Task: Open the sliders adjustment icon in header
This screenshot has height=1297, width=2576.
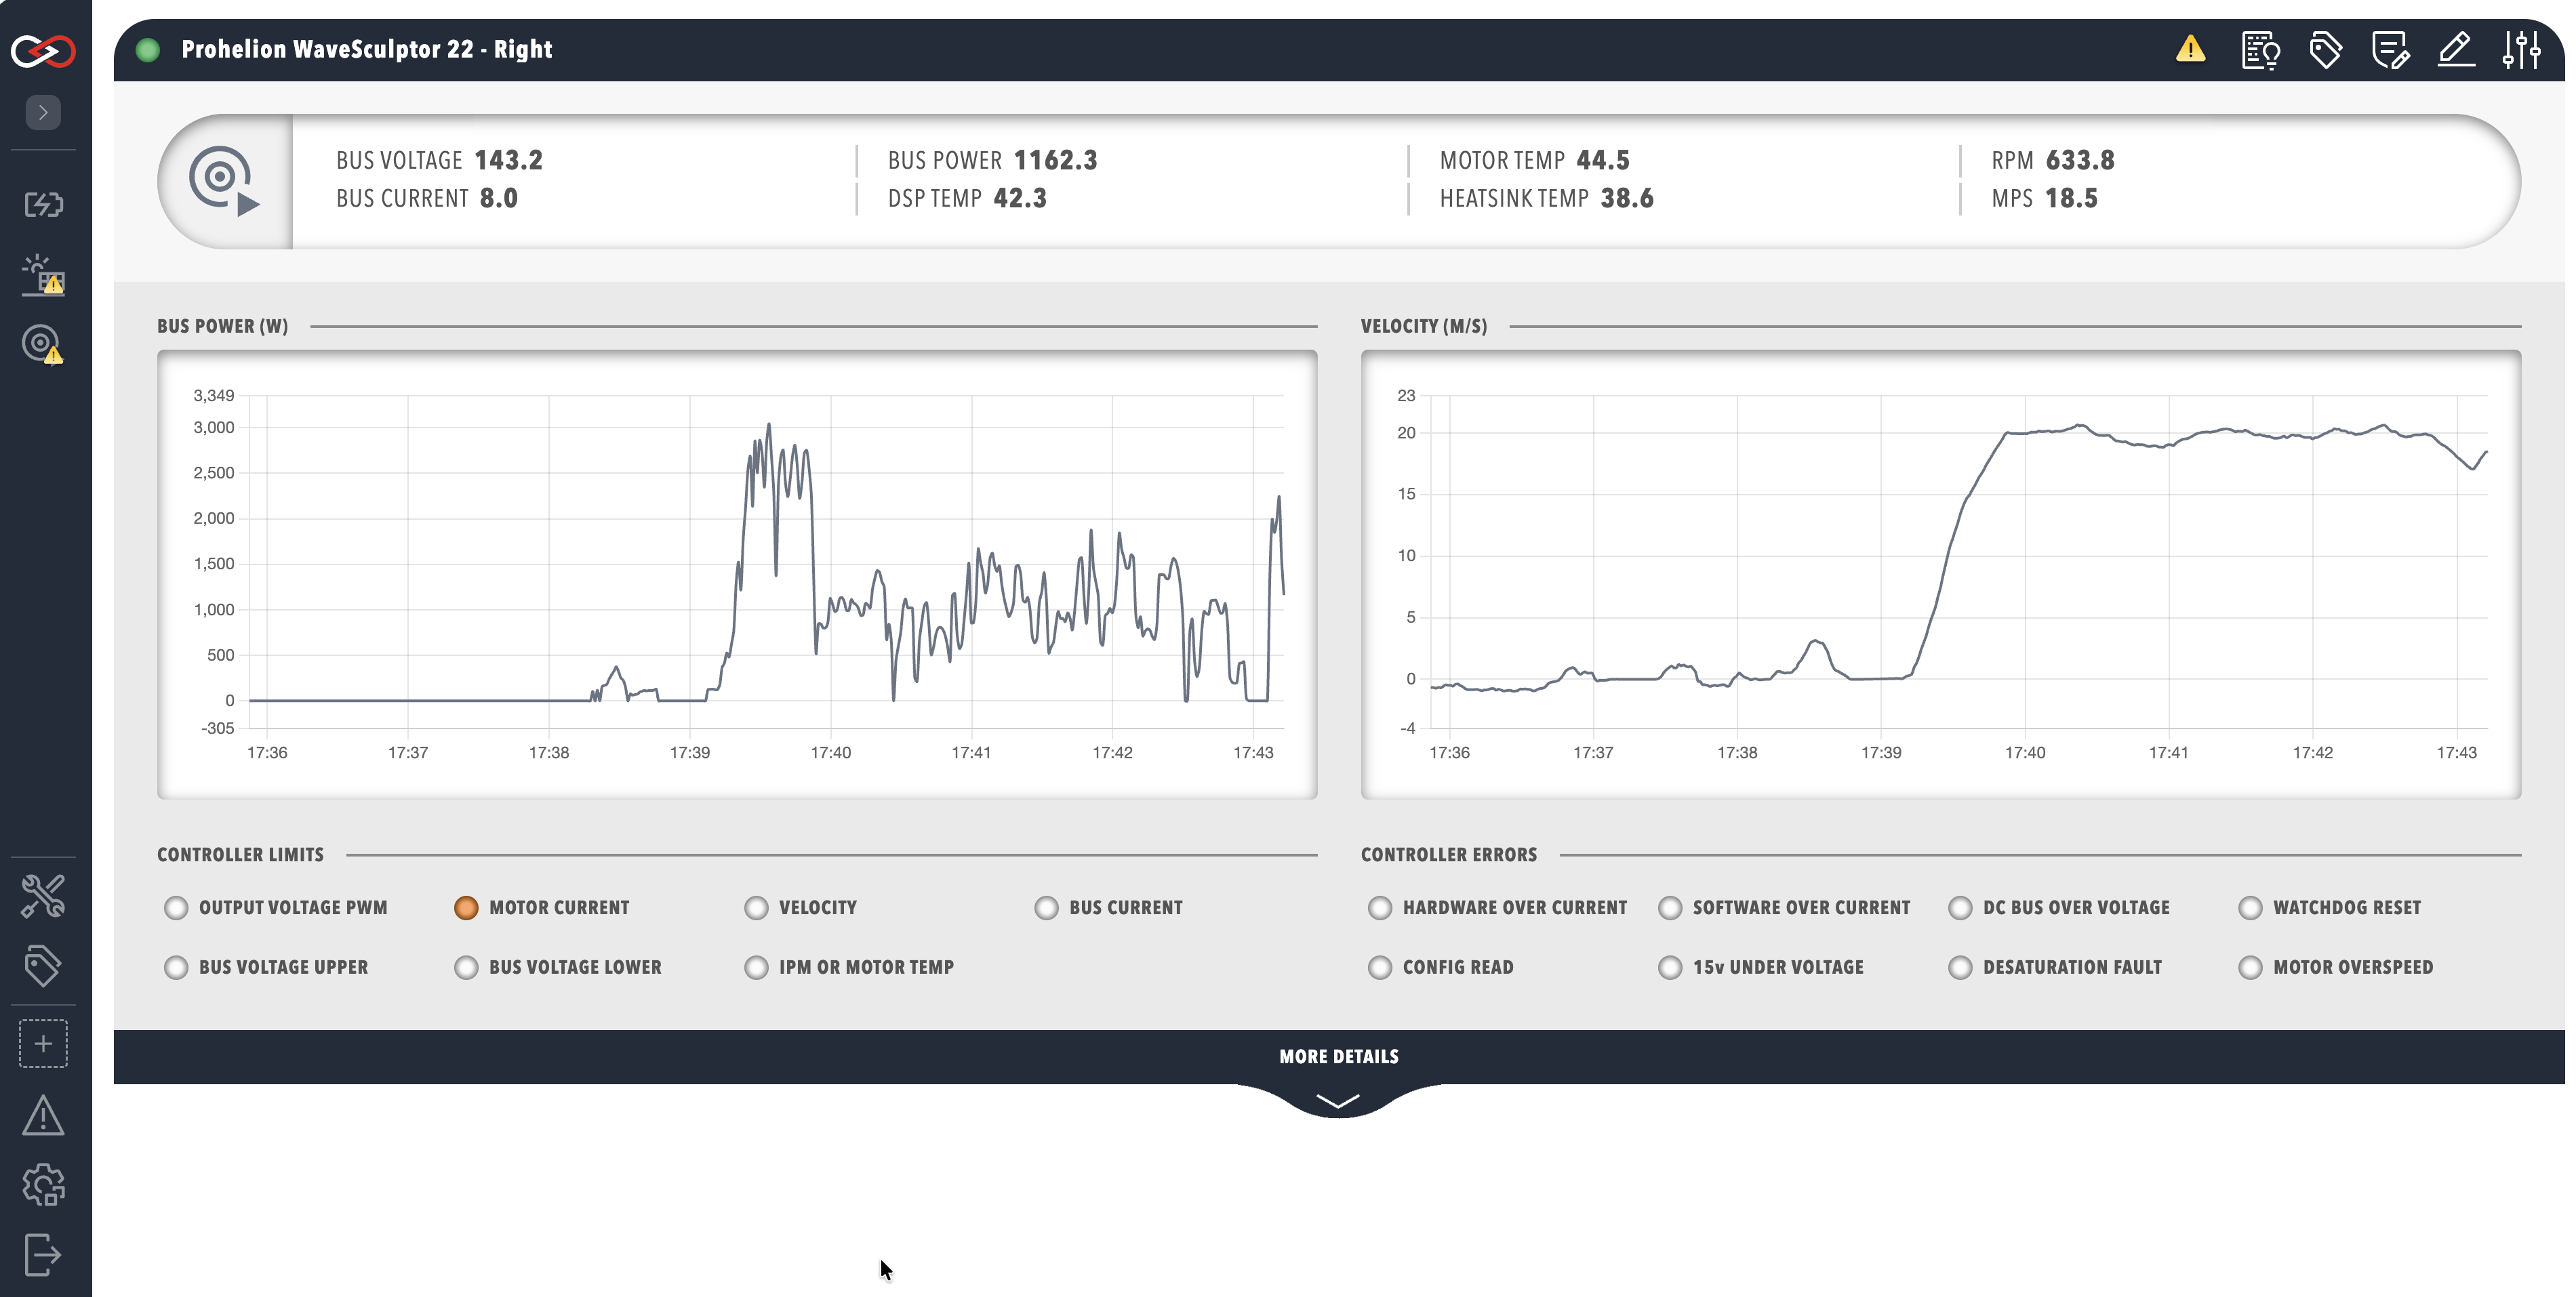Action: (x=2522, y=50)
